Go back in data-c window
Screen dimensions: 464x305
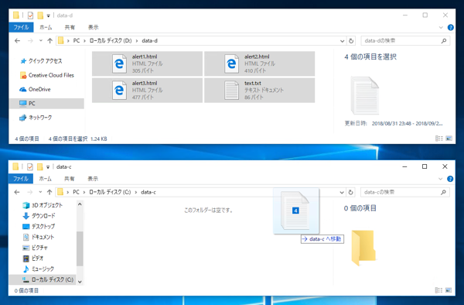click(17, 192)
